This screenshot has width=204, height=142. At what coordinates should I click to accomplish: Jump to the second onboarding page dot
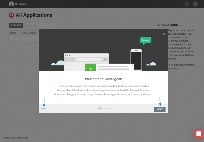102,108
